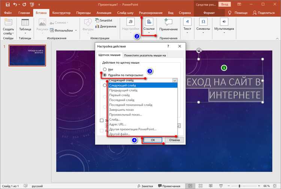Insert a SmartArt graphic
Image resolution: width=281 pixels, height=189 pixels.
click(104, 21)
